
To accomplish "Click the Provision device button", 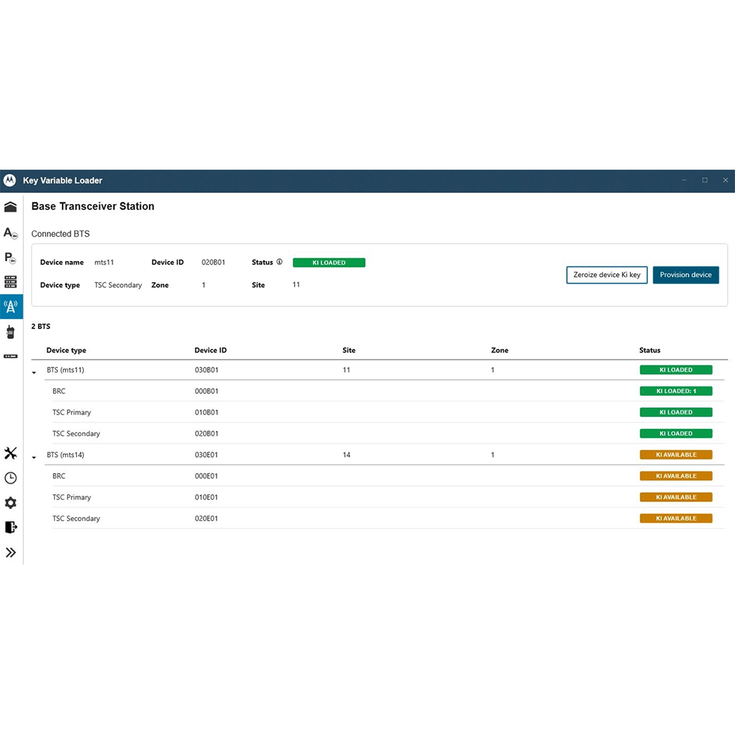I will coord(685,275).
